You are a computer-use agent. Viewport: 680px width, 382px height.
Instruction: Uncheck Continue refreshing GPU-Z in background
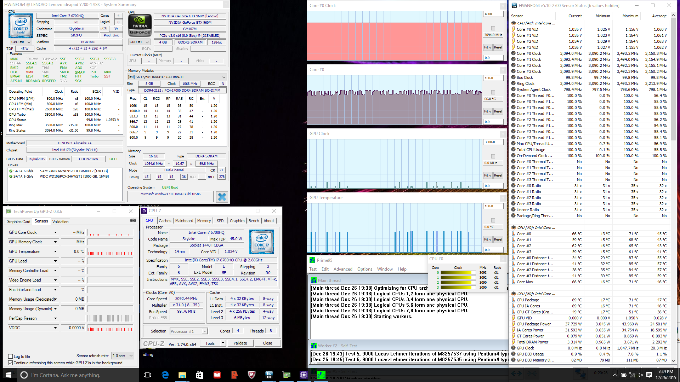pos(11,363)
